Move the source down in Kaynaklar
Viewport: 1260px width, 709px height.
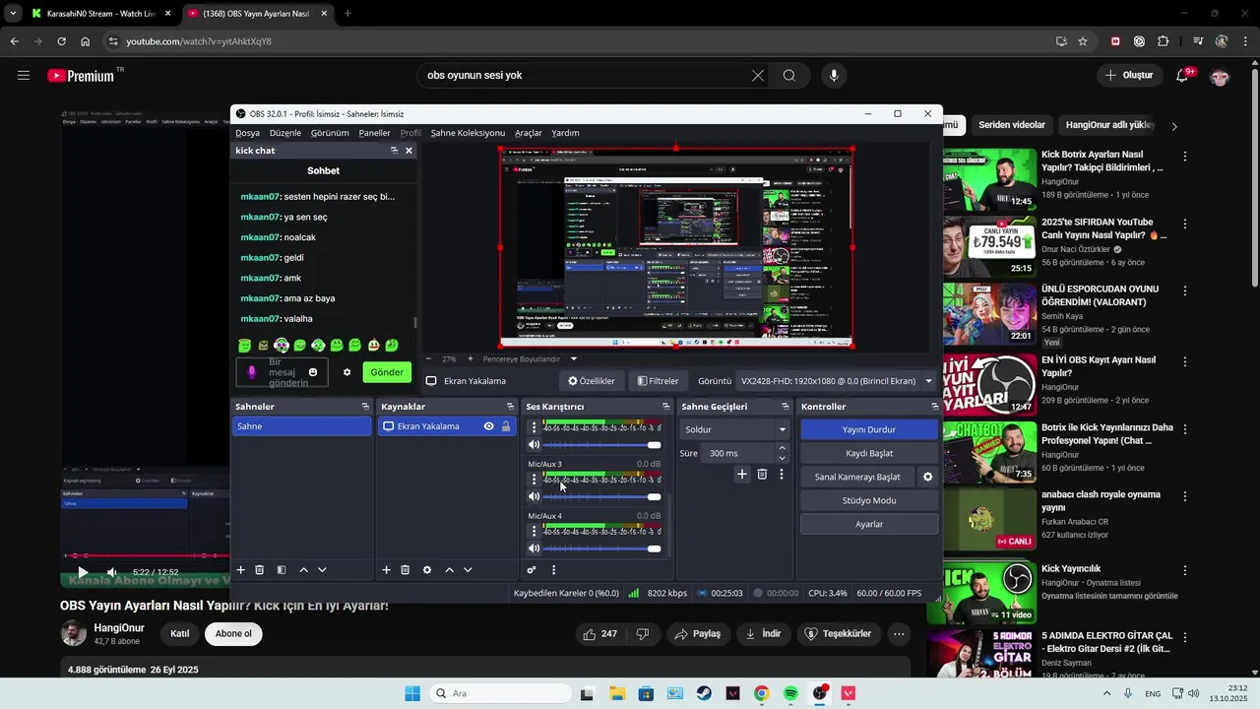tap(468, 570)
